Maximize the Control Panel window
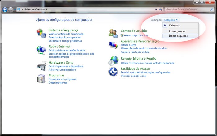 coord(202,2)
